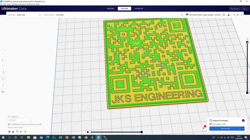Click the support icon in print settings bar
Image resolution: width=250 pixels, height=140 pixels.
coord(229,15)
